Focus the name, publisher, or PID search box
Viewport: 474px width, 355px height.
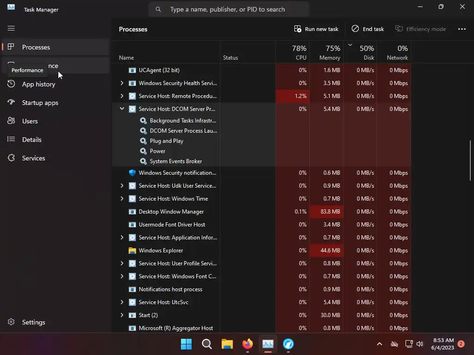229,9
